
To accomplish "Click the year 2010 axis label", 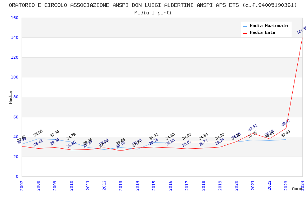I will click(x=71, y=185).
